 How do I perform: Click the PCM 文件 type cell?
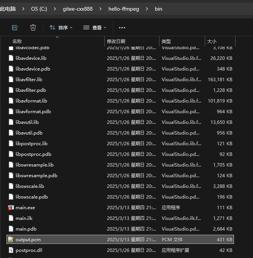click(172, 240)
